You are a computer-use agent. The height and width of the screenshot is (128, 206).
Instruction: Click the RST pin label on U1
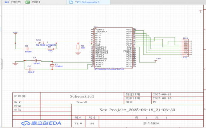[x=98, y=45]
